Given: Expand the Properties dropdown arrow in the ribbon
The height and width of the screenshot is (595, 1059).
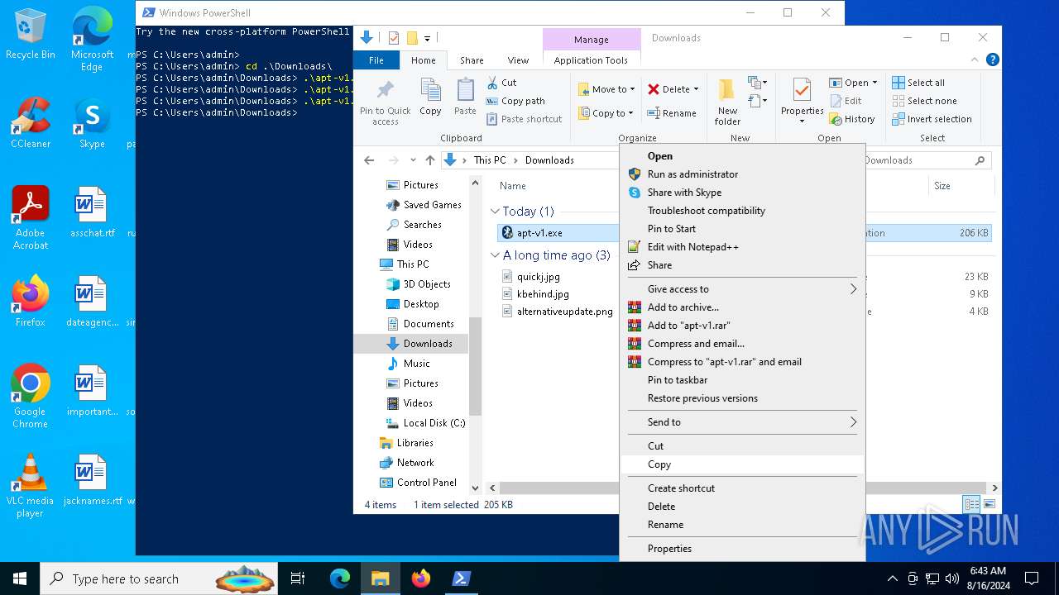Looking at the screenshot, I should (802, 121).
